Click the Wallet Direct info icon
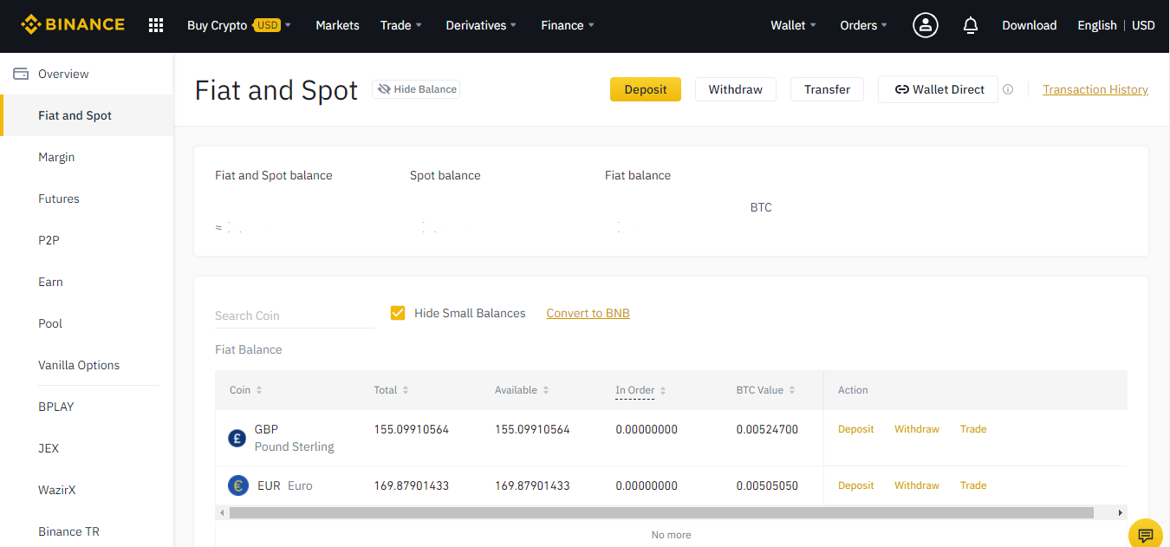 coord(1008,89)
